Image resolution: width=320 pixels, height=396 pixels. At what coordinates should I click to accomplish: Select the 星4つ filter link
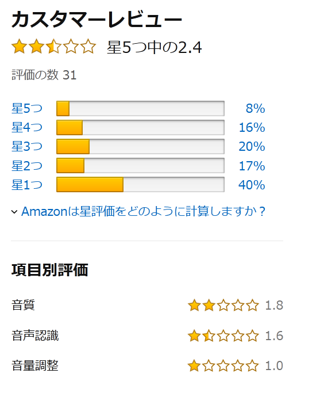27,127
